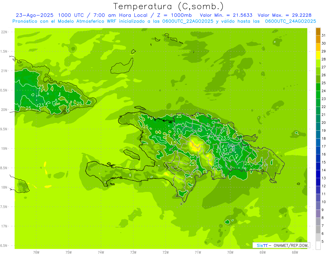The height and width of the screenshot is (256, 331).
Task: Click the white swatch below 5
Action: pos(318,246)
